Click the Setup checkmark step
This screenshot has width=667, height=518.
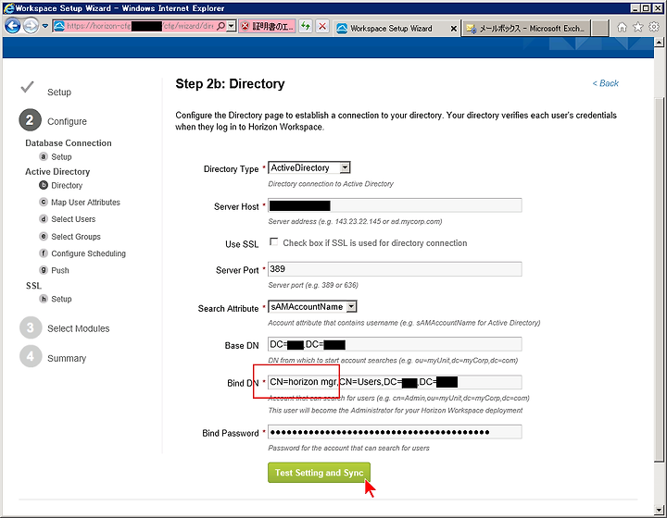tap(27, 88)
